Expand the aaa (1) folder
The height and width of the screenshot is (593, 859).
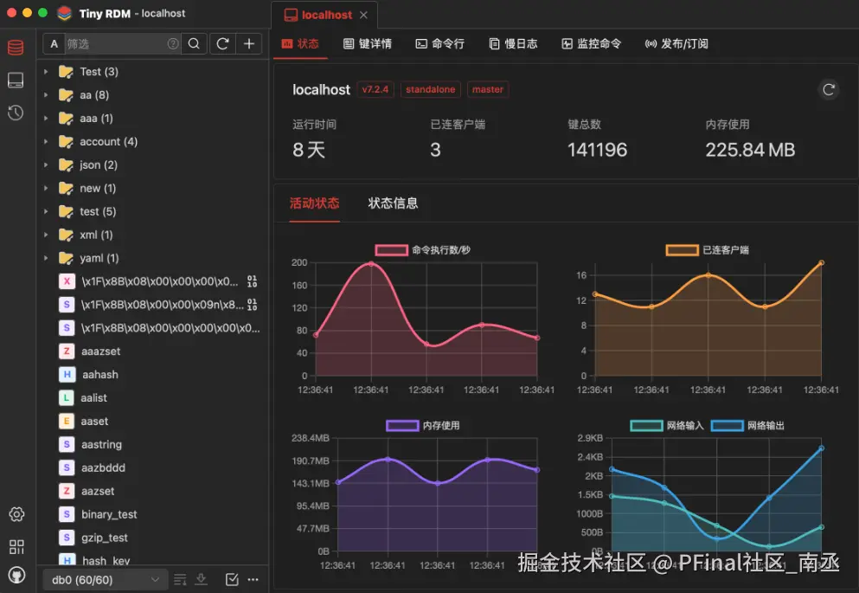46,118
